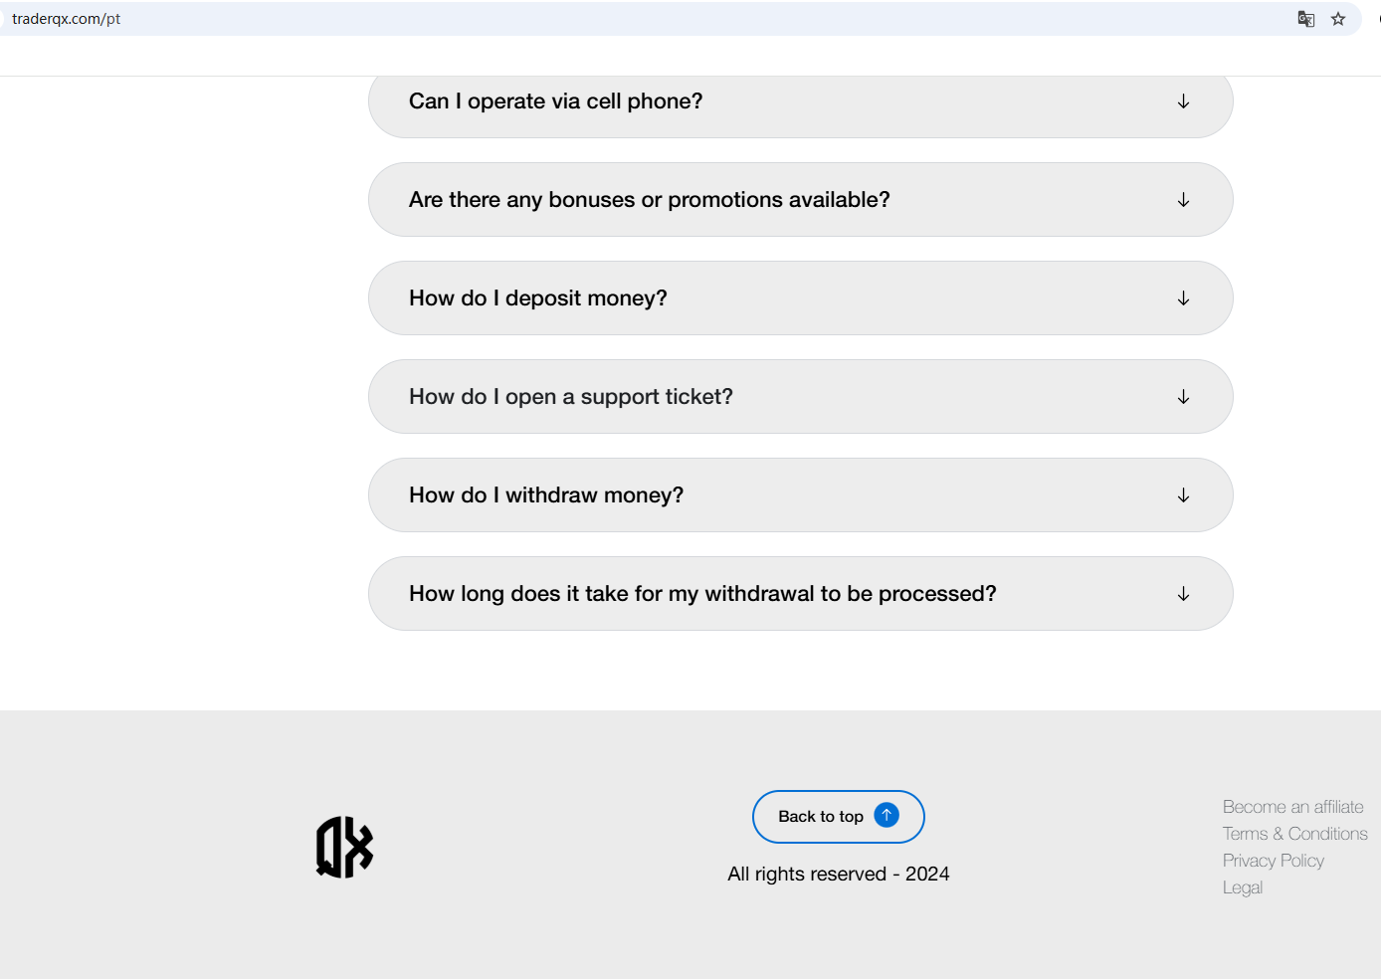Click the blue up-arrow circle icon
The height and width of the screenshot is (979, 1381).
point(887,815)
